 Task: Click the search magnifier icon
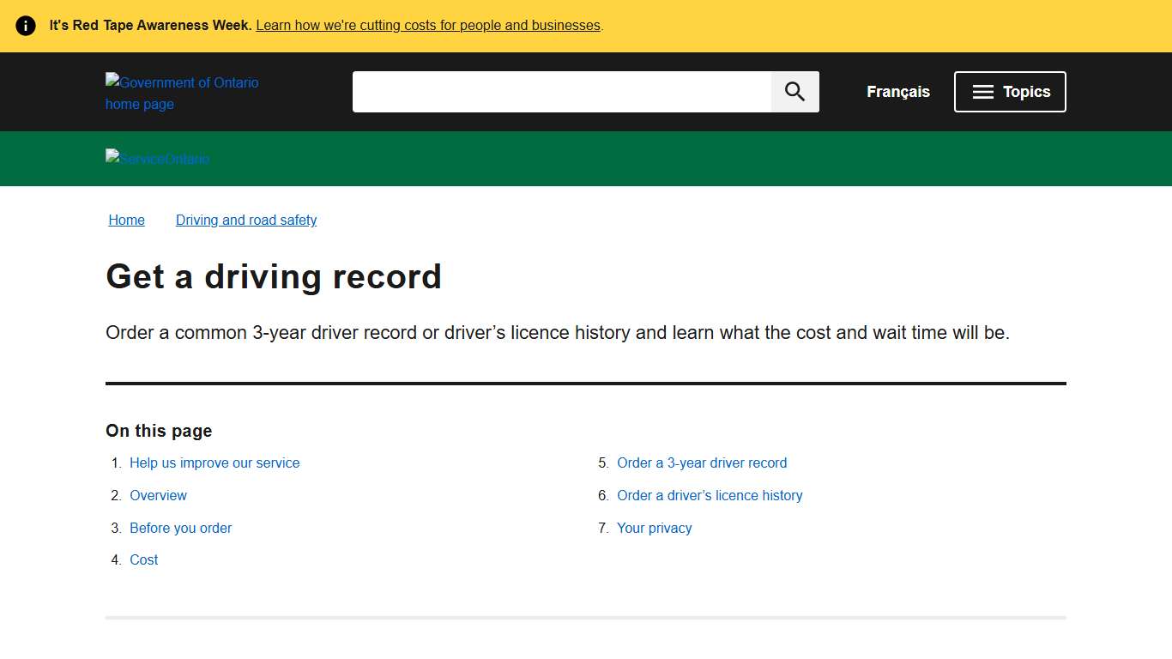794,91
